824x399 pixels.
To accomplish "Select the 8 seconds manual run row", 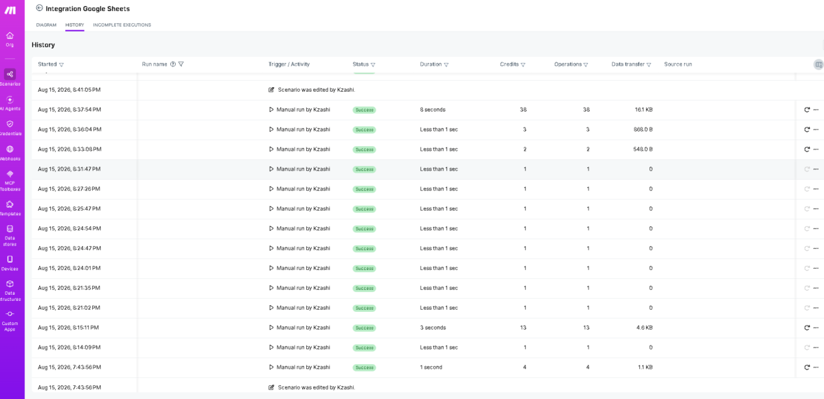I will coord(427,110).
